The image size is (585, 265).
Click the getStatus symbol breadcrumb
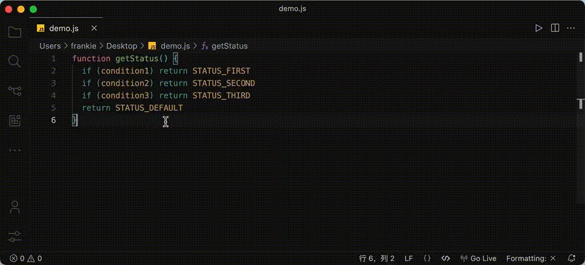coord(229,46)
